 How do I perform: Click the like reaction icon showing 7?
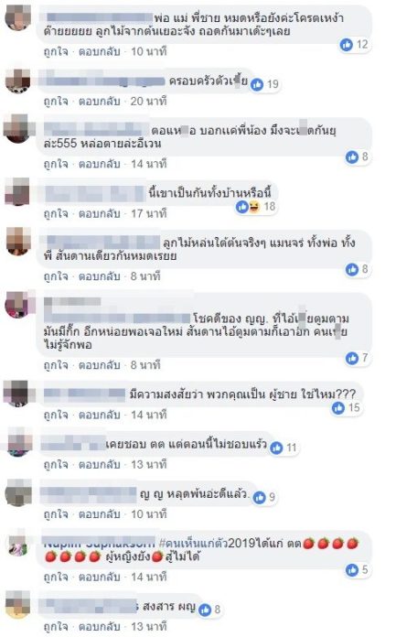click(x=352, y=358)
